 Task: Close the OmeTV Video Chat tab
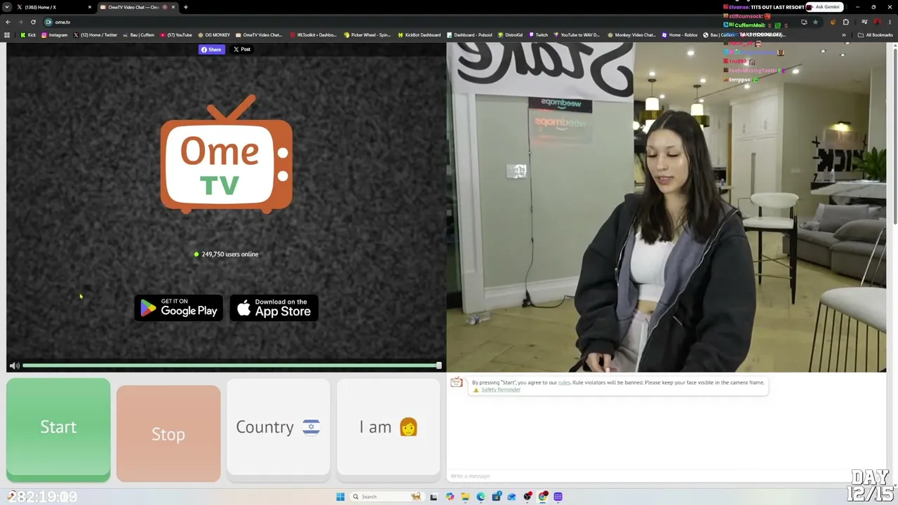[173, 7]
